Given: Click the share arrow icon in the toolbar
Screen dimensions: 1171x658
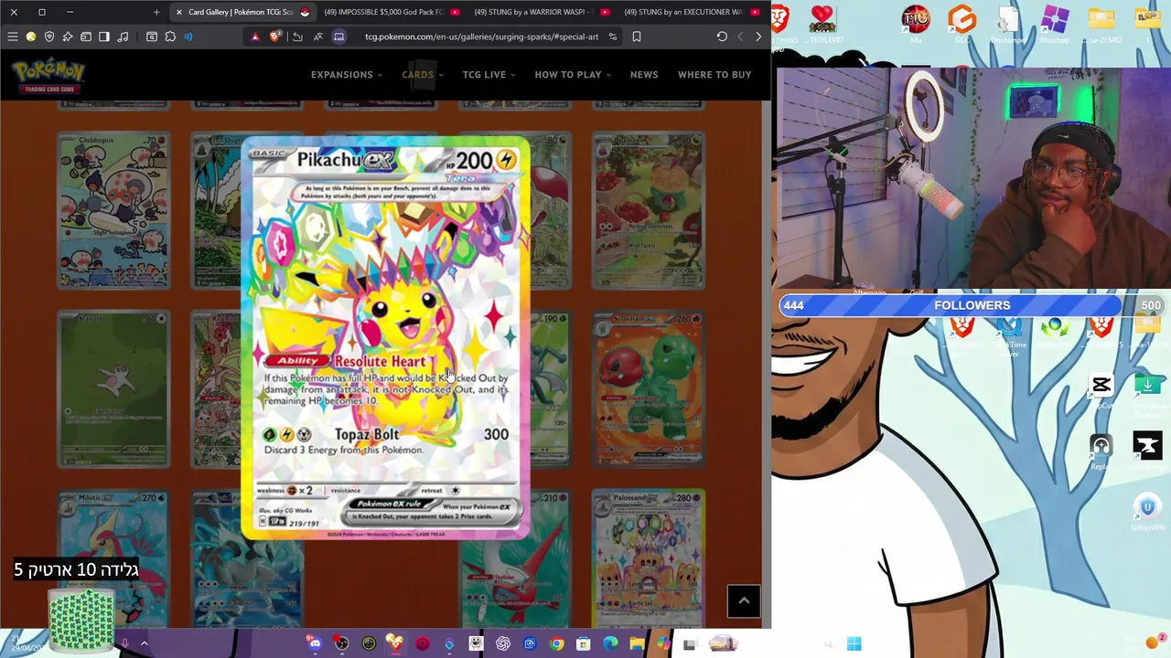Looking at the screenshot, I should click(x=297, y=37).
